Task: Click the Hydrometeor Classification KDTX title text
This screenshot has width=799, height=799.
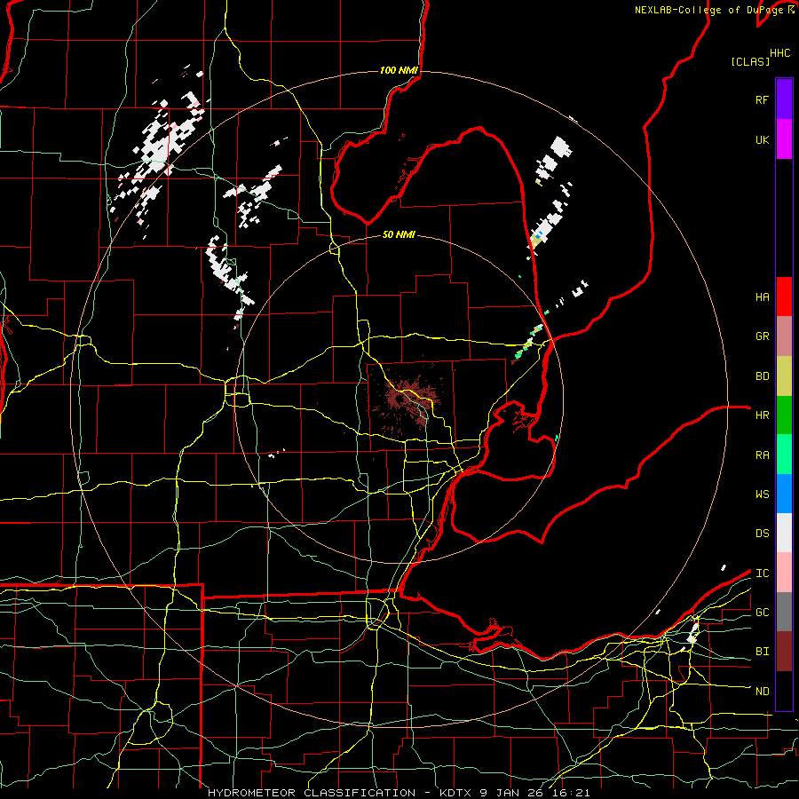Action: (x=399, y=793)
